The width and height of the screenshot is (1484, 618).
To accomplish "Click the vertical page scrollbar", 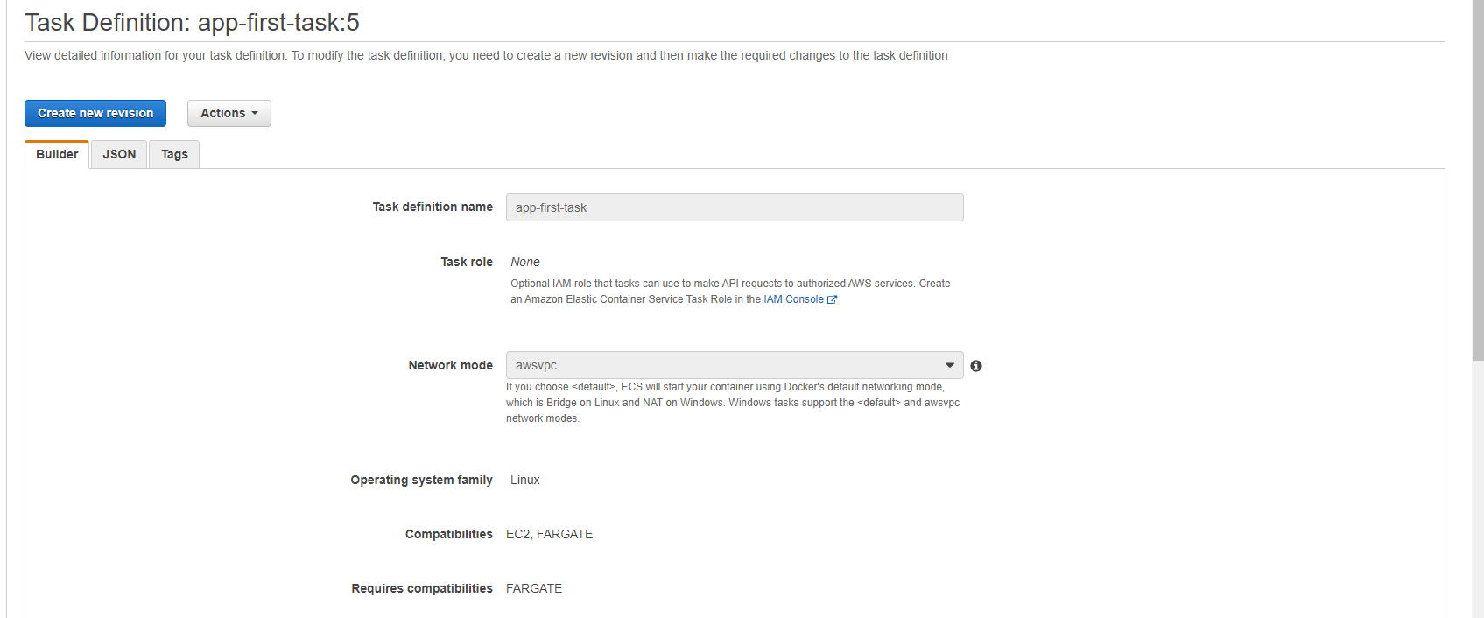I will coord(1478,175).
